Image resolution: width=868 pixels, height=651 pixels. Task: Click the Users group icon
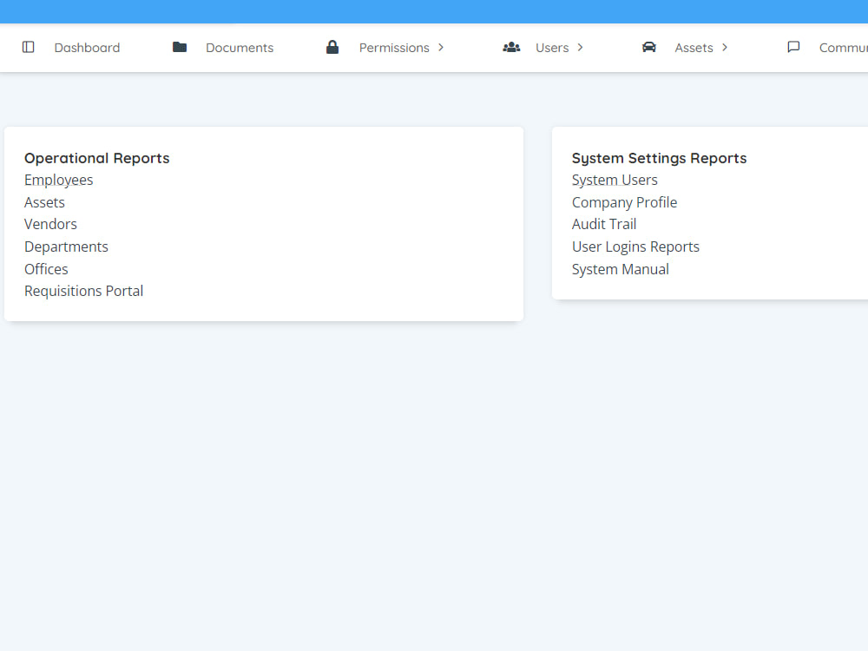[x=511, y=47]
